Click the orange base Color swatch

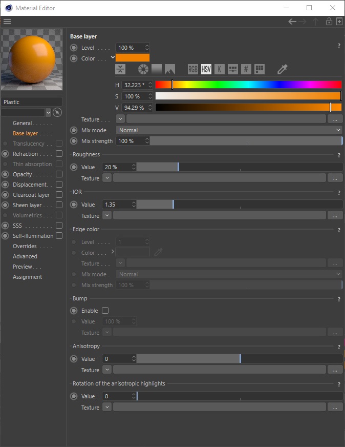click(133, 57)
